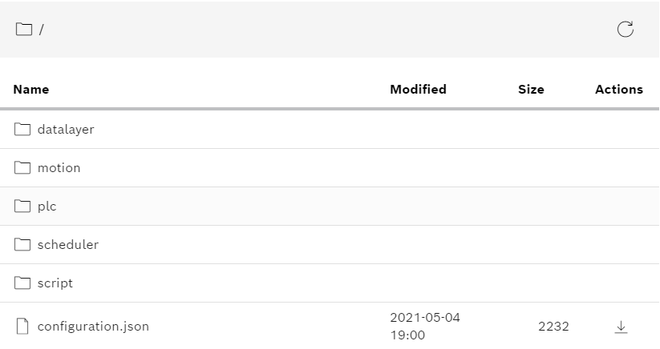Screen dimensions: 660x349
Task: Click the plc folder icon
Action: click(x=22, y=206)
